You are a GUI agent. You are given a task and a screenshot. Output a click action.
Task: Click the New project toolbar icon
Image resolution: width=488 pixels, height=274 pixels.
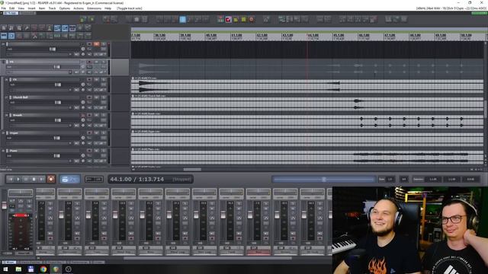(x=4, y=28)
